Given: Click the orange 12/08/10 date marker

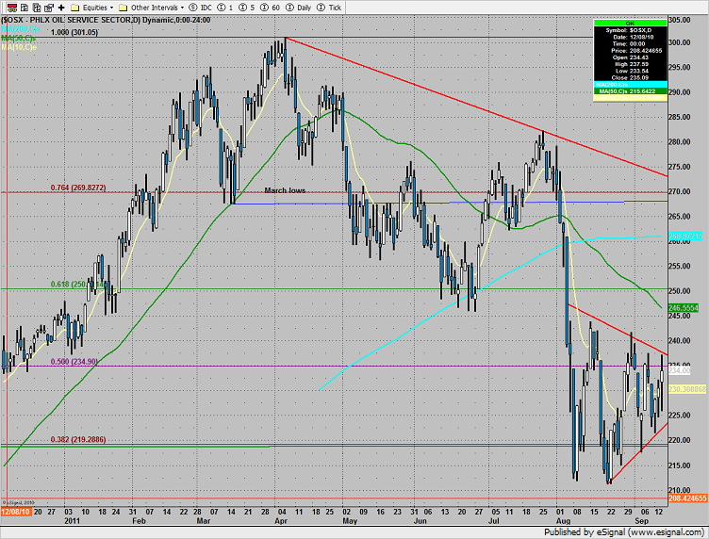Looking at the screenshot, I should [16, 512].
